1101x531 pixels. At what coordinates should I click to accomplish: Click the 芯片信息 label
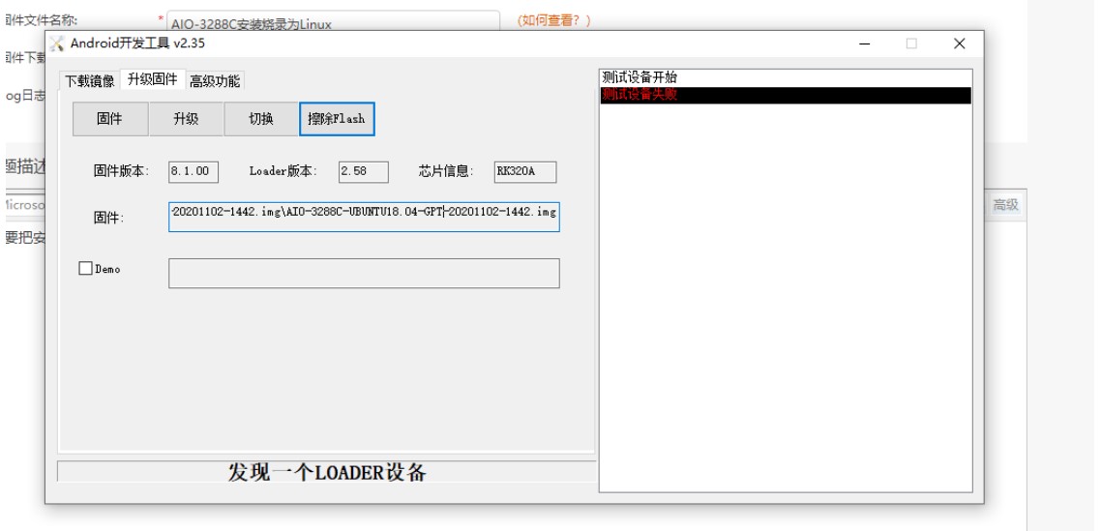[x=447, y=170]
